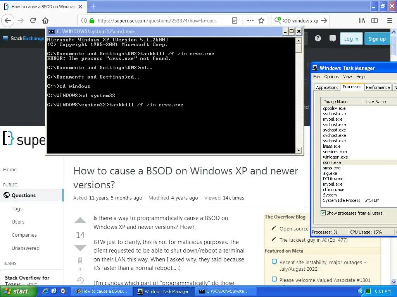The width and height of the screenshot is (397, 297).
Task: Open the Tags sidebar link
Action: (x=17, y=208)
